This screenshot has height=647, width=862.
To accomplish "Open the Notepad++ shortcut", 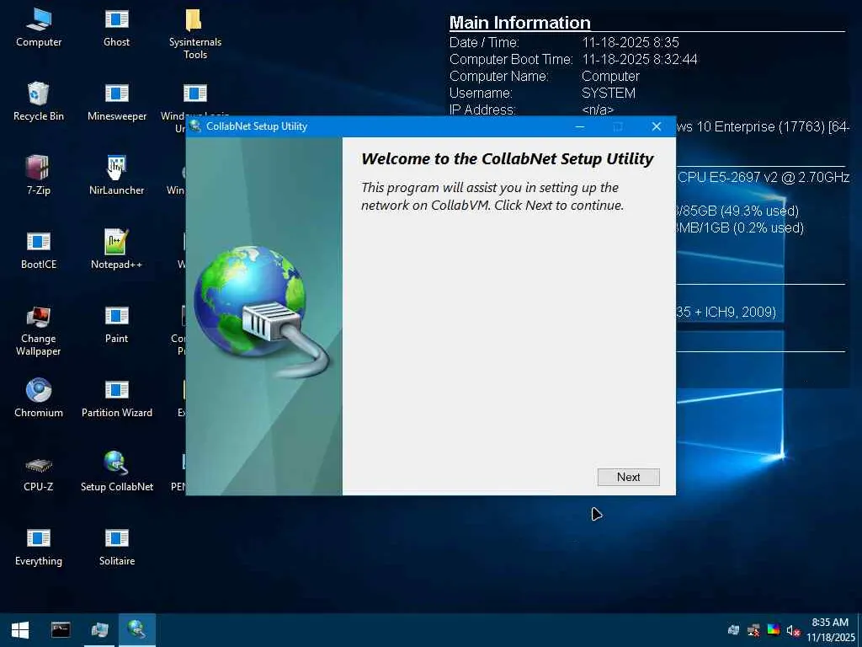I will 116,249.
